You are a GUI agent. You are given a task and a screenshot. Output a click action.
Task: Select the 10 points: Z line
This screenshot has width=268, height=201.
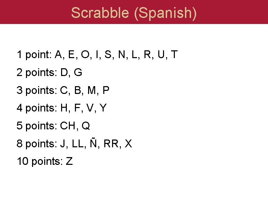click(45, 161)
